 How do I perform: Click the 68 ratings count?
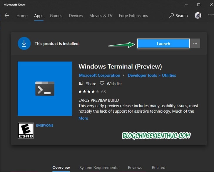(x=103, y=92)
